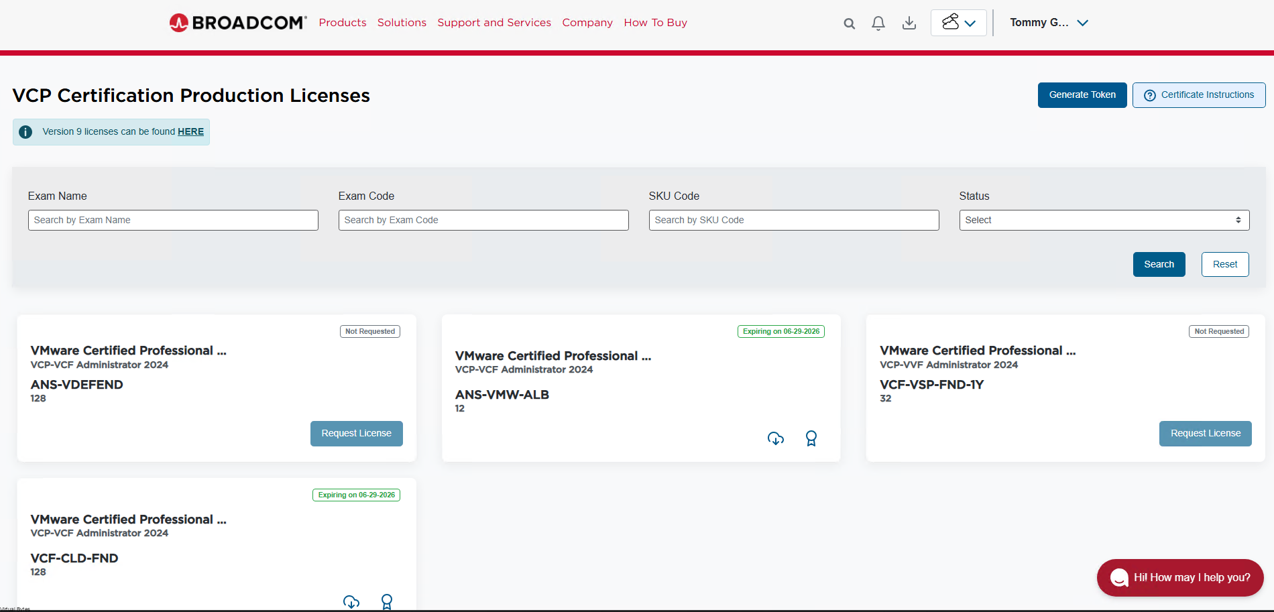View certificate ribbon icon for ANS-VMW-ALB

(811, 438)
